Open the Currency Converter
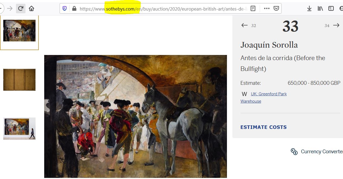This screenshot has height=179, width=343. [316, 152]
